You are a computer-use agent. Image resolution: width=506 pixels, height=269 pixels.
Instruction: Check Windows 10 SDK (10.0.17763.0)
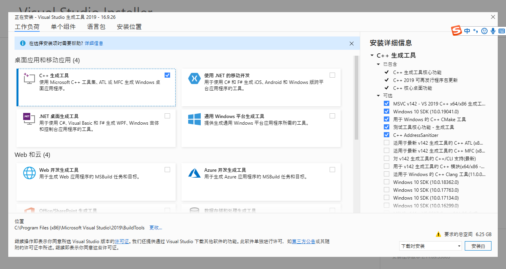pos(387,190)
